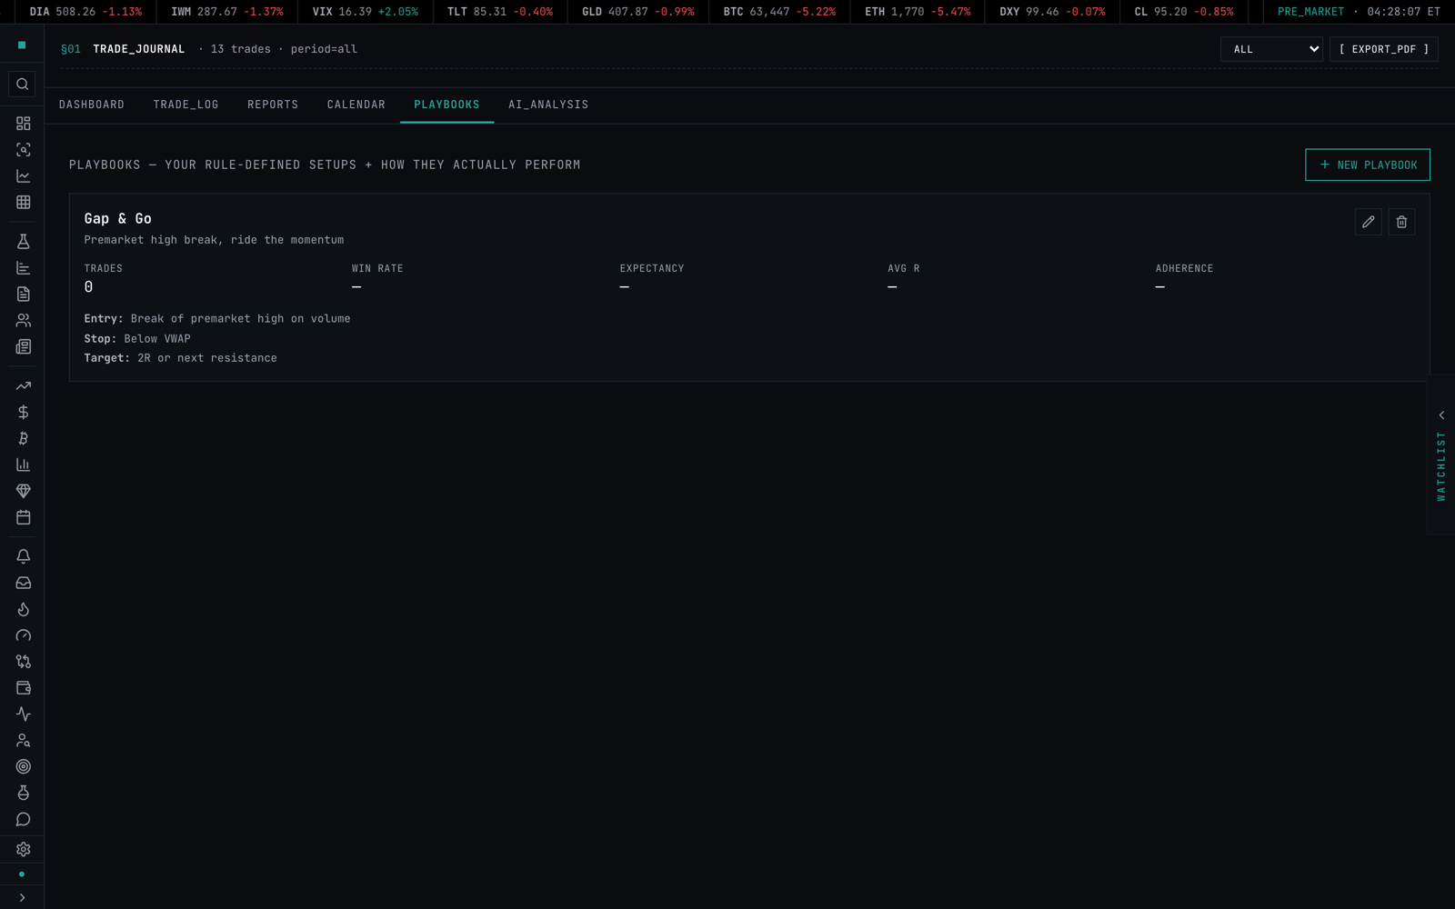Open the gauge speedometer icon
The image size is (1455, 909).
click(23, 635)
